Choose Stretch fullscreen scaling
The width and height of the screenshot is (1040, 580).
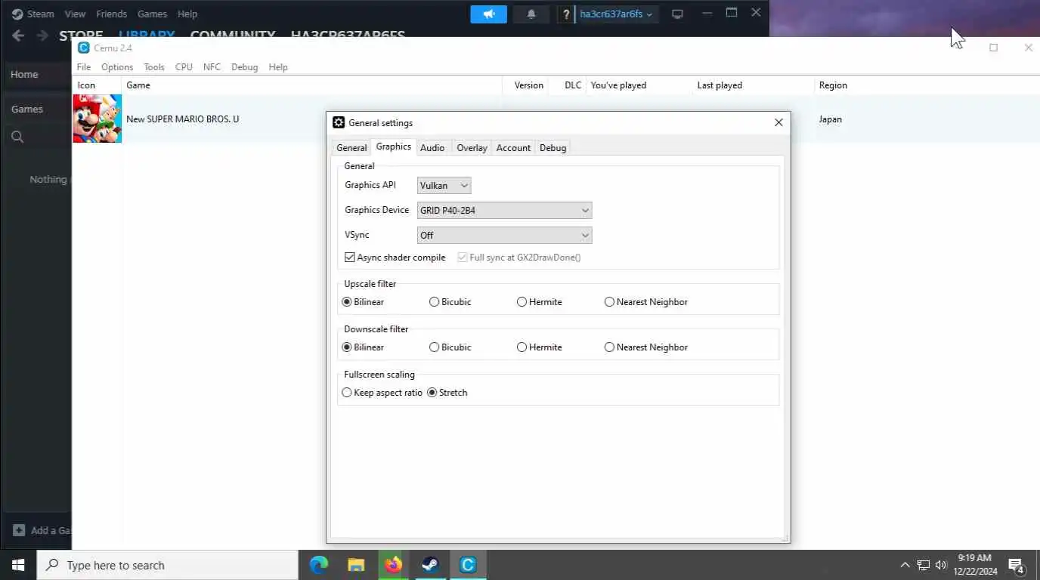point(432,393)
